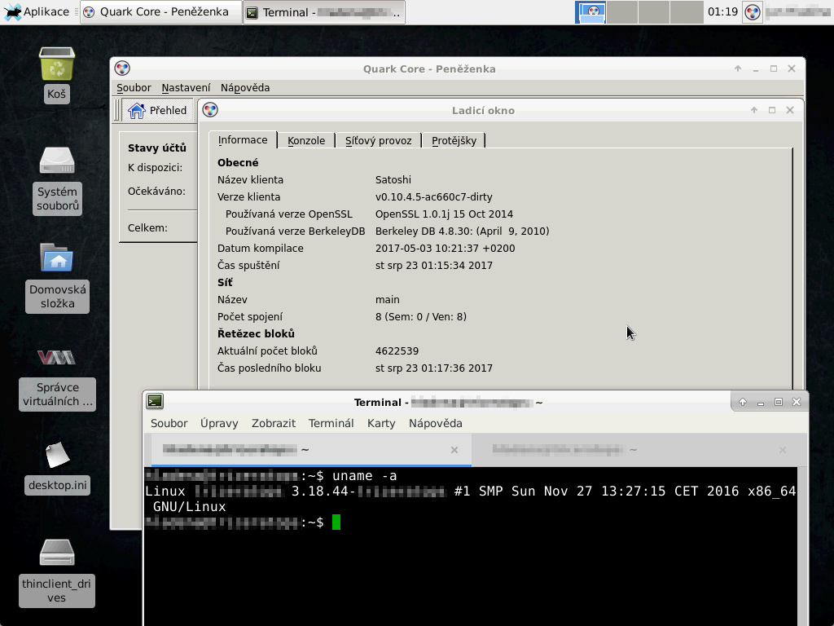The height and width of the screenshot is (626, 834).
Task: Shade the Ladicí okno with up-arrow button
Action: coord(753,110)
